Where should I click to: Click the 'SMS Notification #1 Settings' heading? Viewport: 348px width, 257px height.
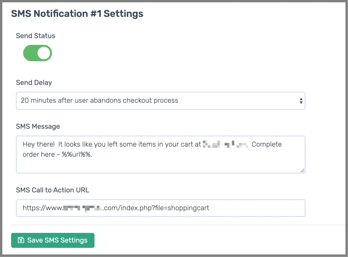(77, 14)
